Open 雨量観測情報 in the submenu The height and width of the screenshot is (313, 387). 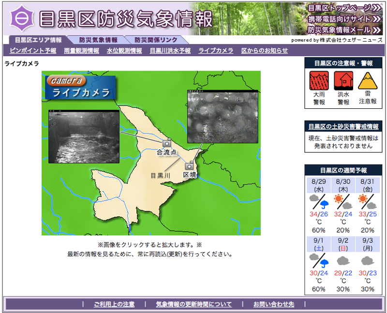tap(81, 50)
